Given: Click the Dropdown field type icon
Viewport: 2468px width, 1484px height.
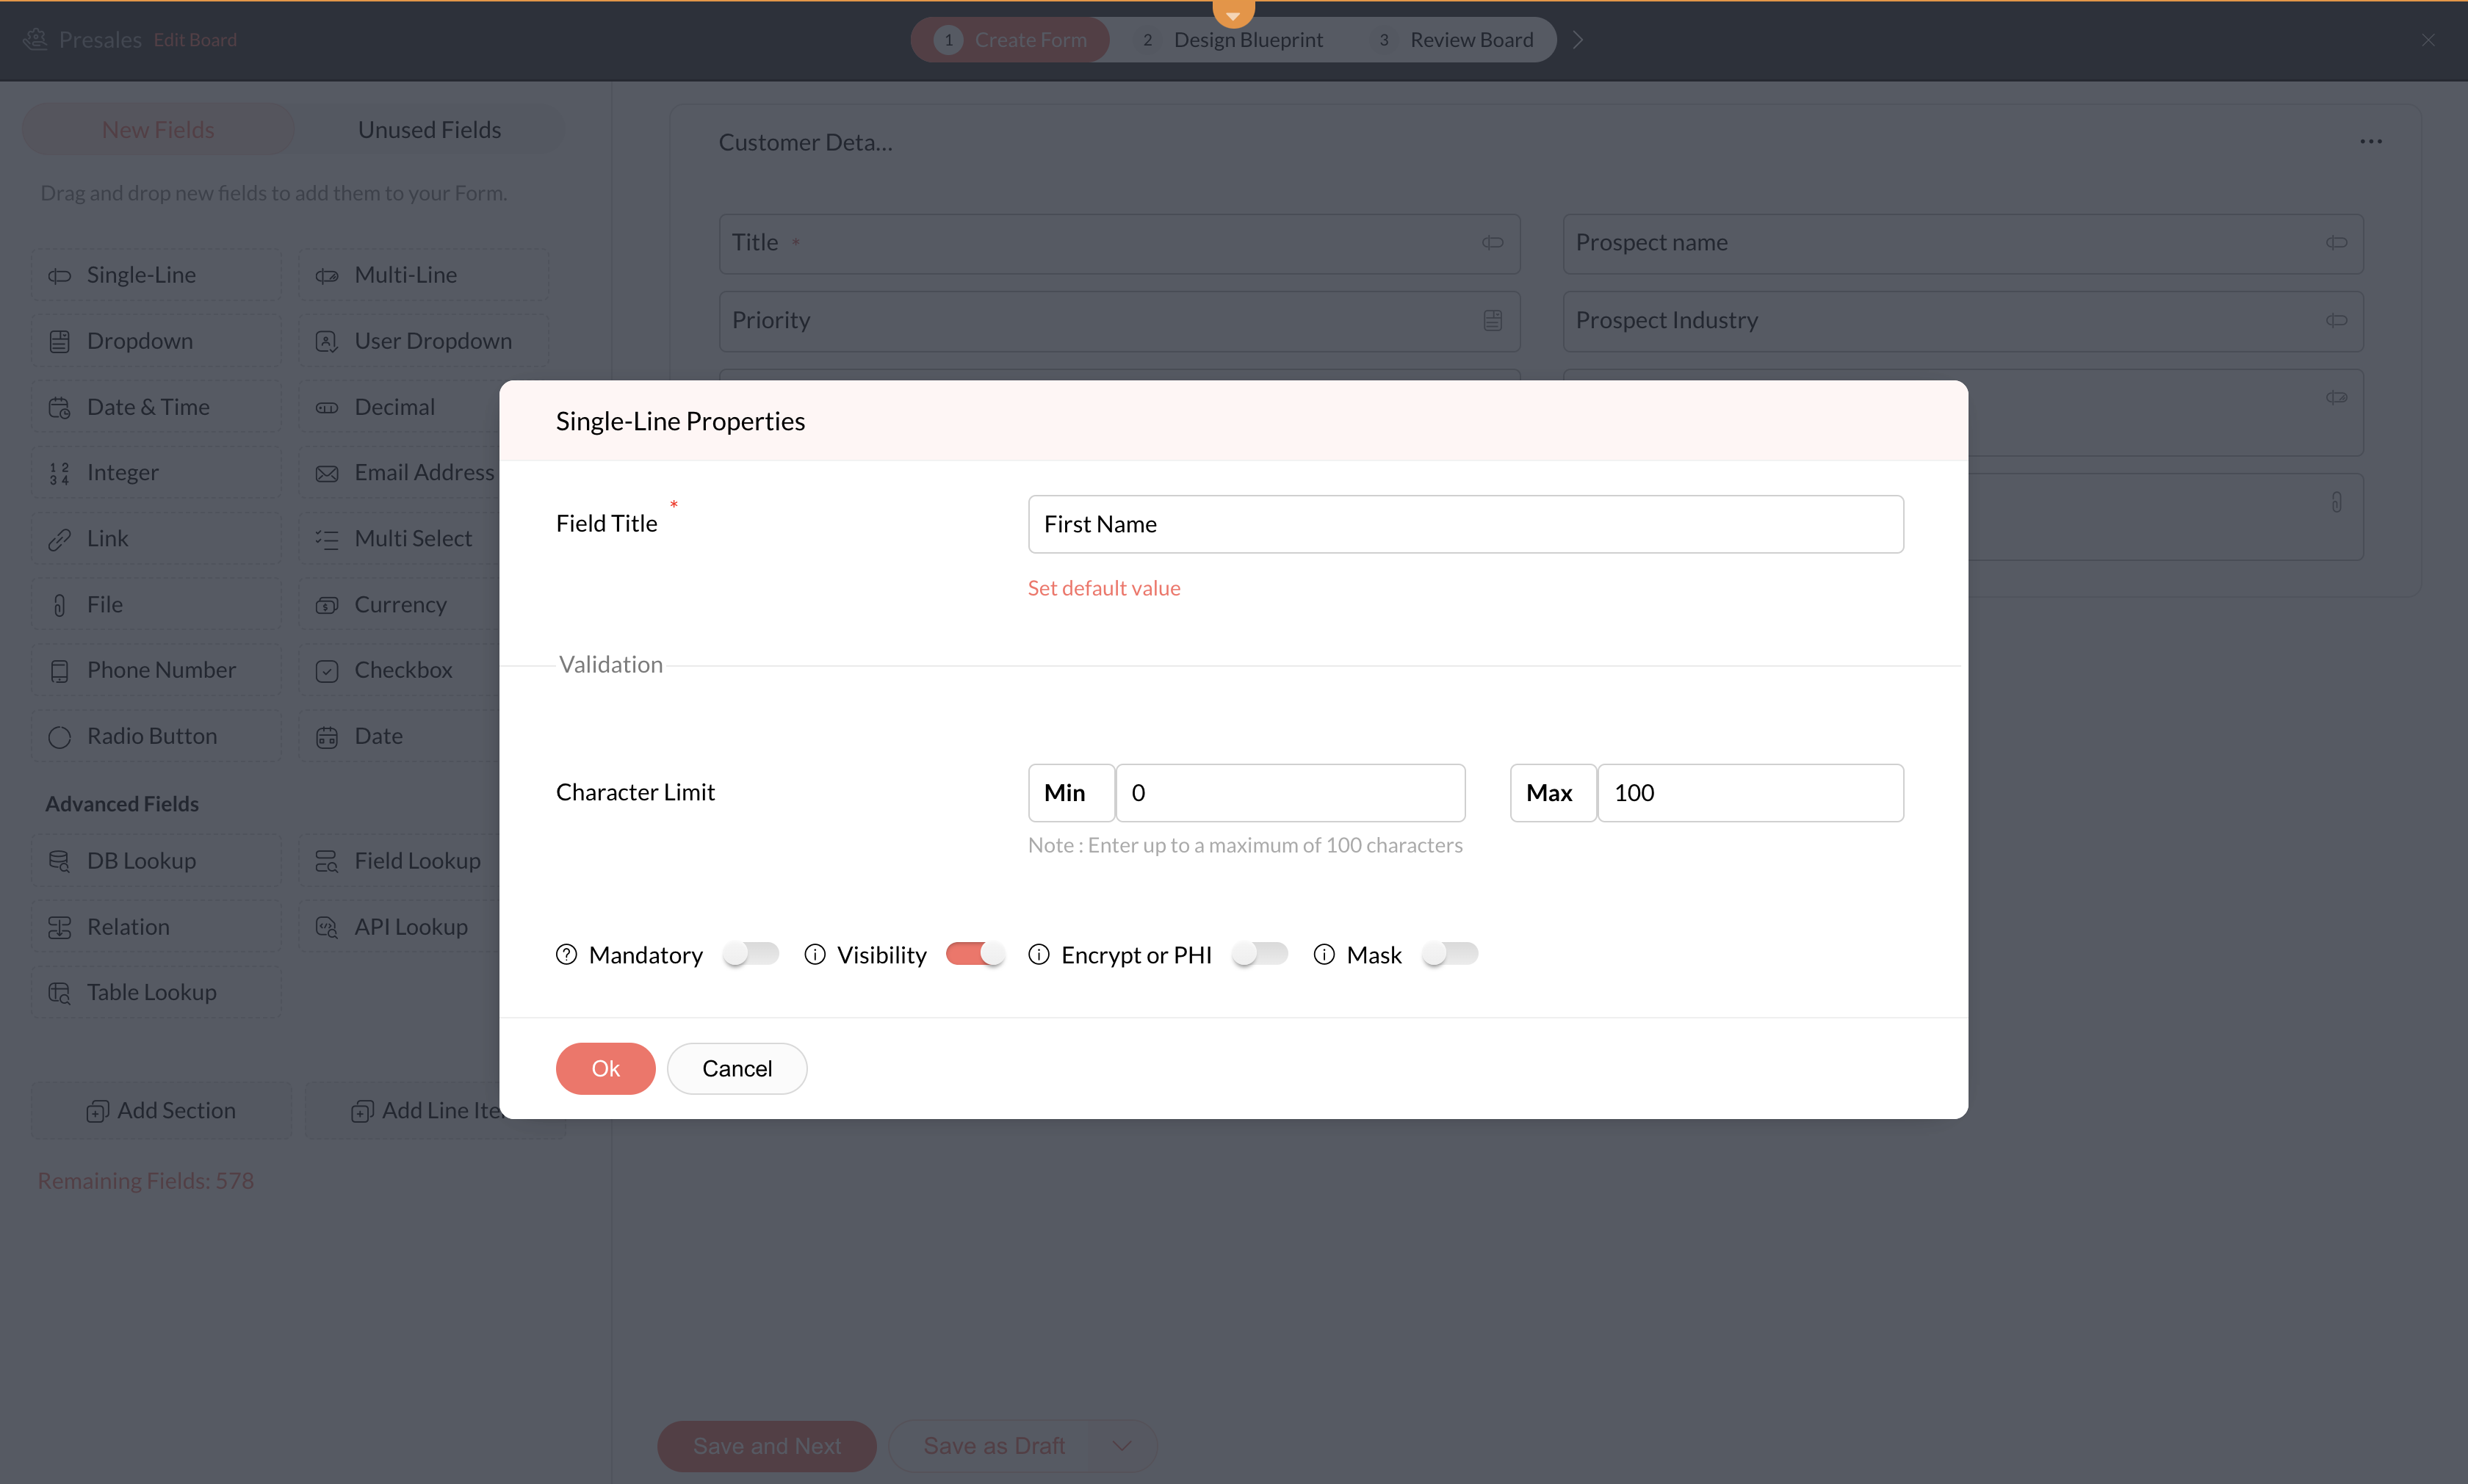Looking at the screenshot, I should point(60,342).
